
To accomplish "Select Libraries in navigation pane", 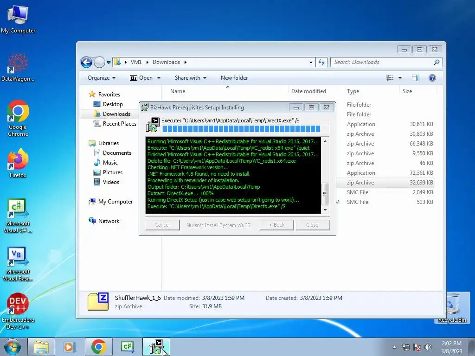I will [108, 143].
